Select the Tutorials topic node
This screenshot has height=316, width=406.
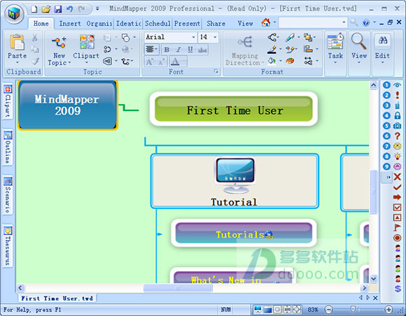[x=244, y=234]
